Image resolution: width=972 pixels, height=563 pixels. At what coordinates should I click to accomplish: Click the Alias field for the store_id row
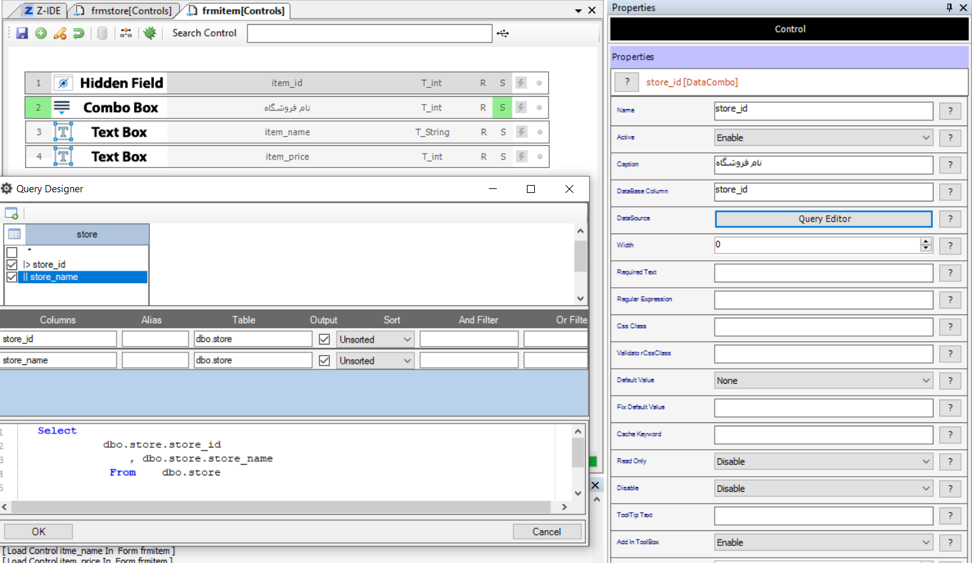(155, 339)
